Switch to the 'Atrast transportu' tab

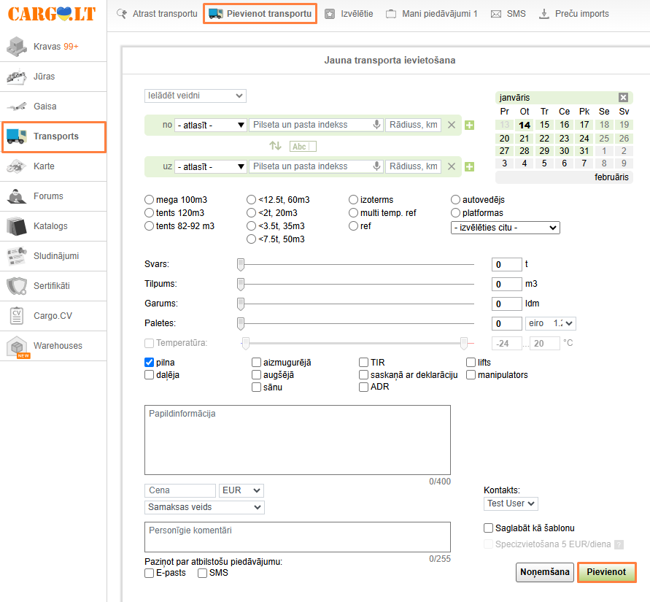click(x=157, y=14)
